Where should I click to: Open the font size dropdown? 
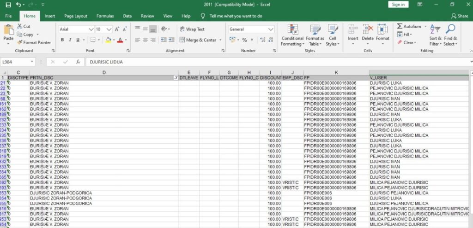click(109, 29)
